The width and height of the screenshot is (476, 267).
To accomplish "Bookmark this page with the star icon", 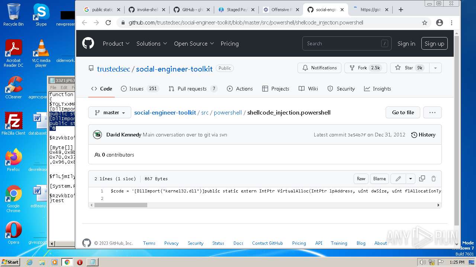I will tap(425, 23).
